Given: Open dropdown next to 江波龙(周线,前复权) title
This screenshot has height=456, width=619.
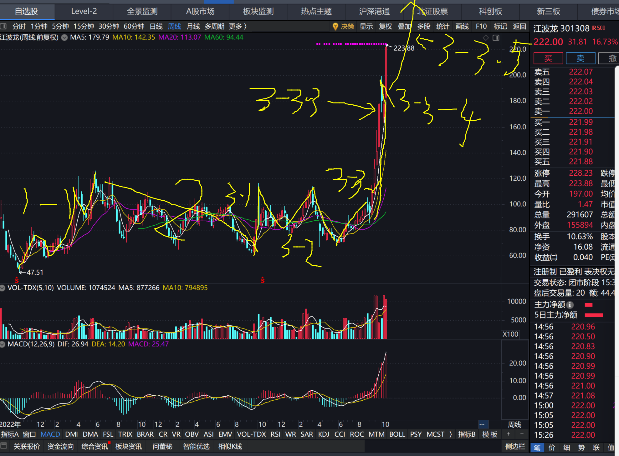Looking at the screenshot, I should 64,38.
